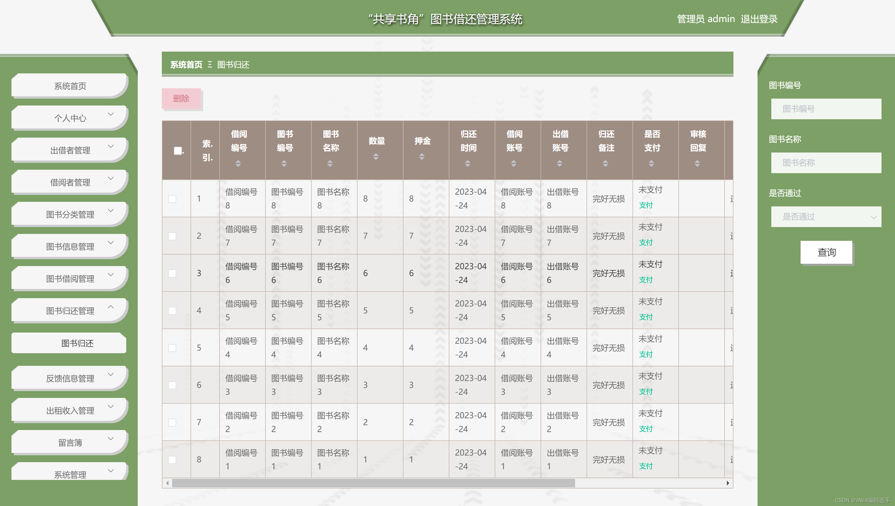Expand the 图书借阅管理 menu chevron
This screenshot has height=506, width=895.
(111, 275)
